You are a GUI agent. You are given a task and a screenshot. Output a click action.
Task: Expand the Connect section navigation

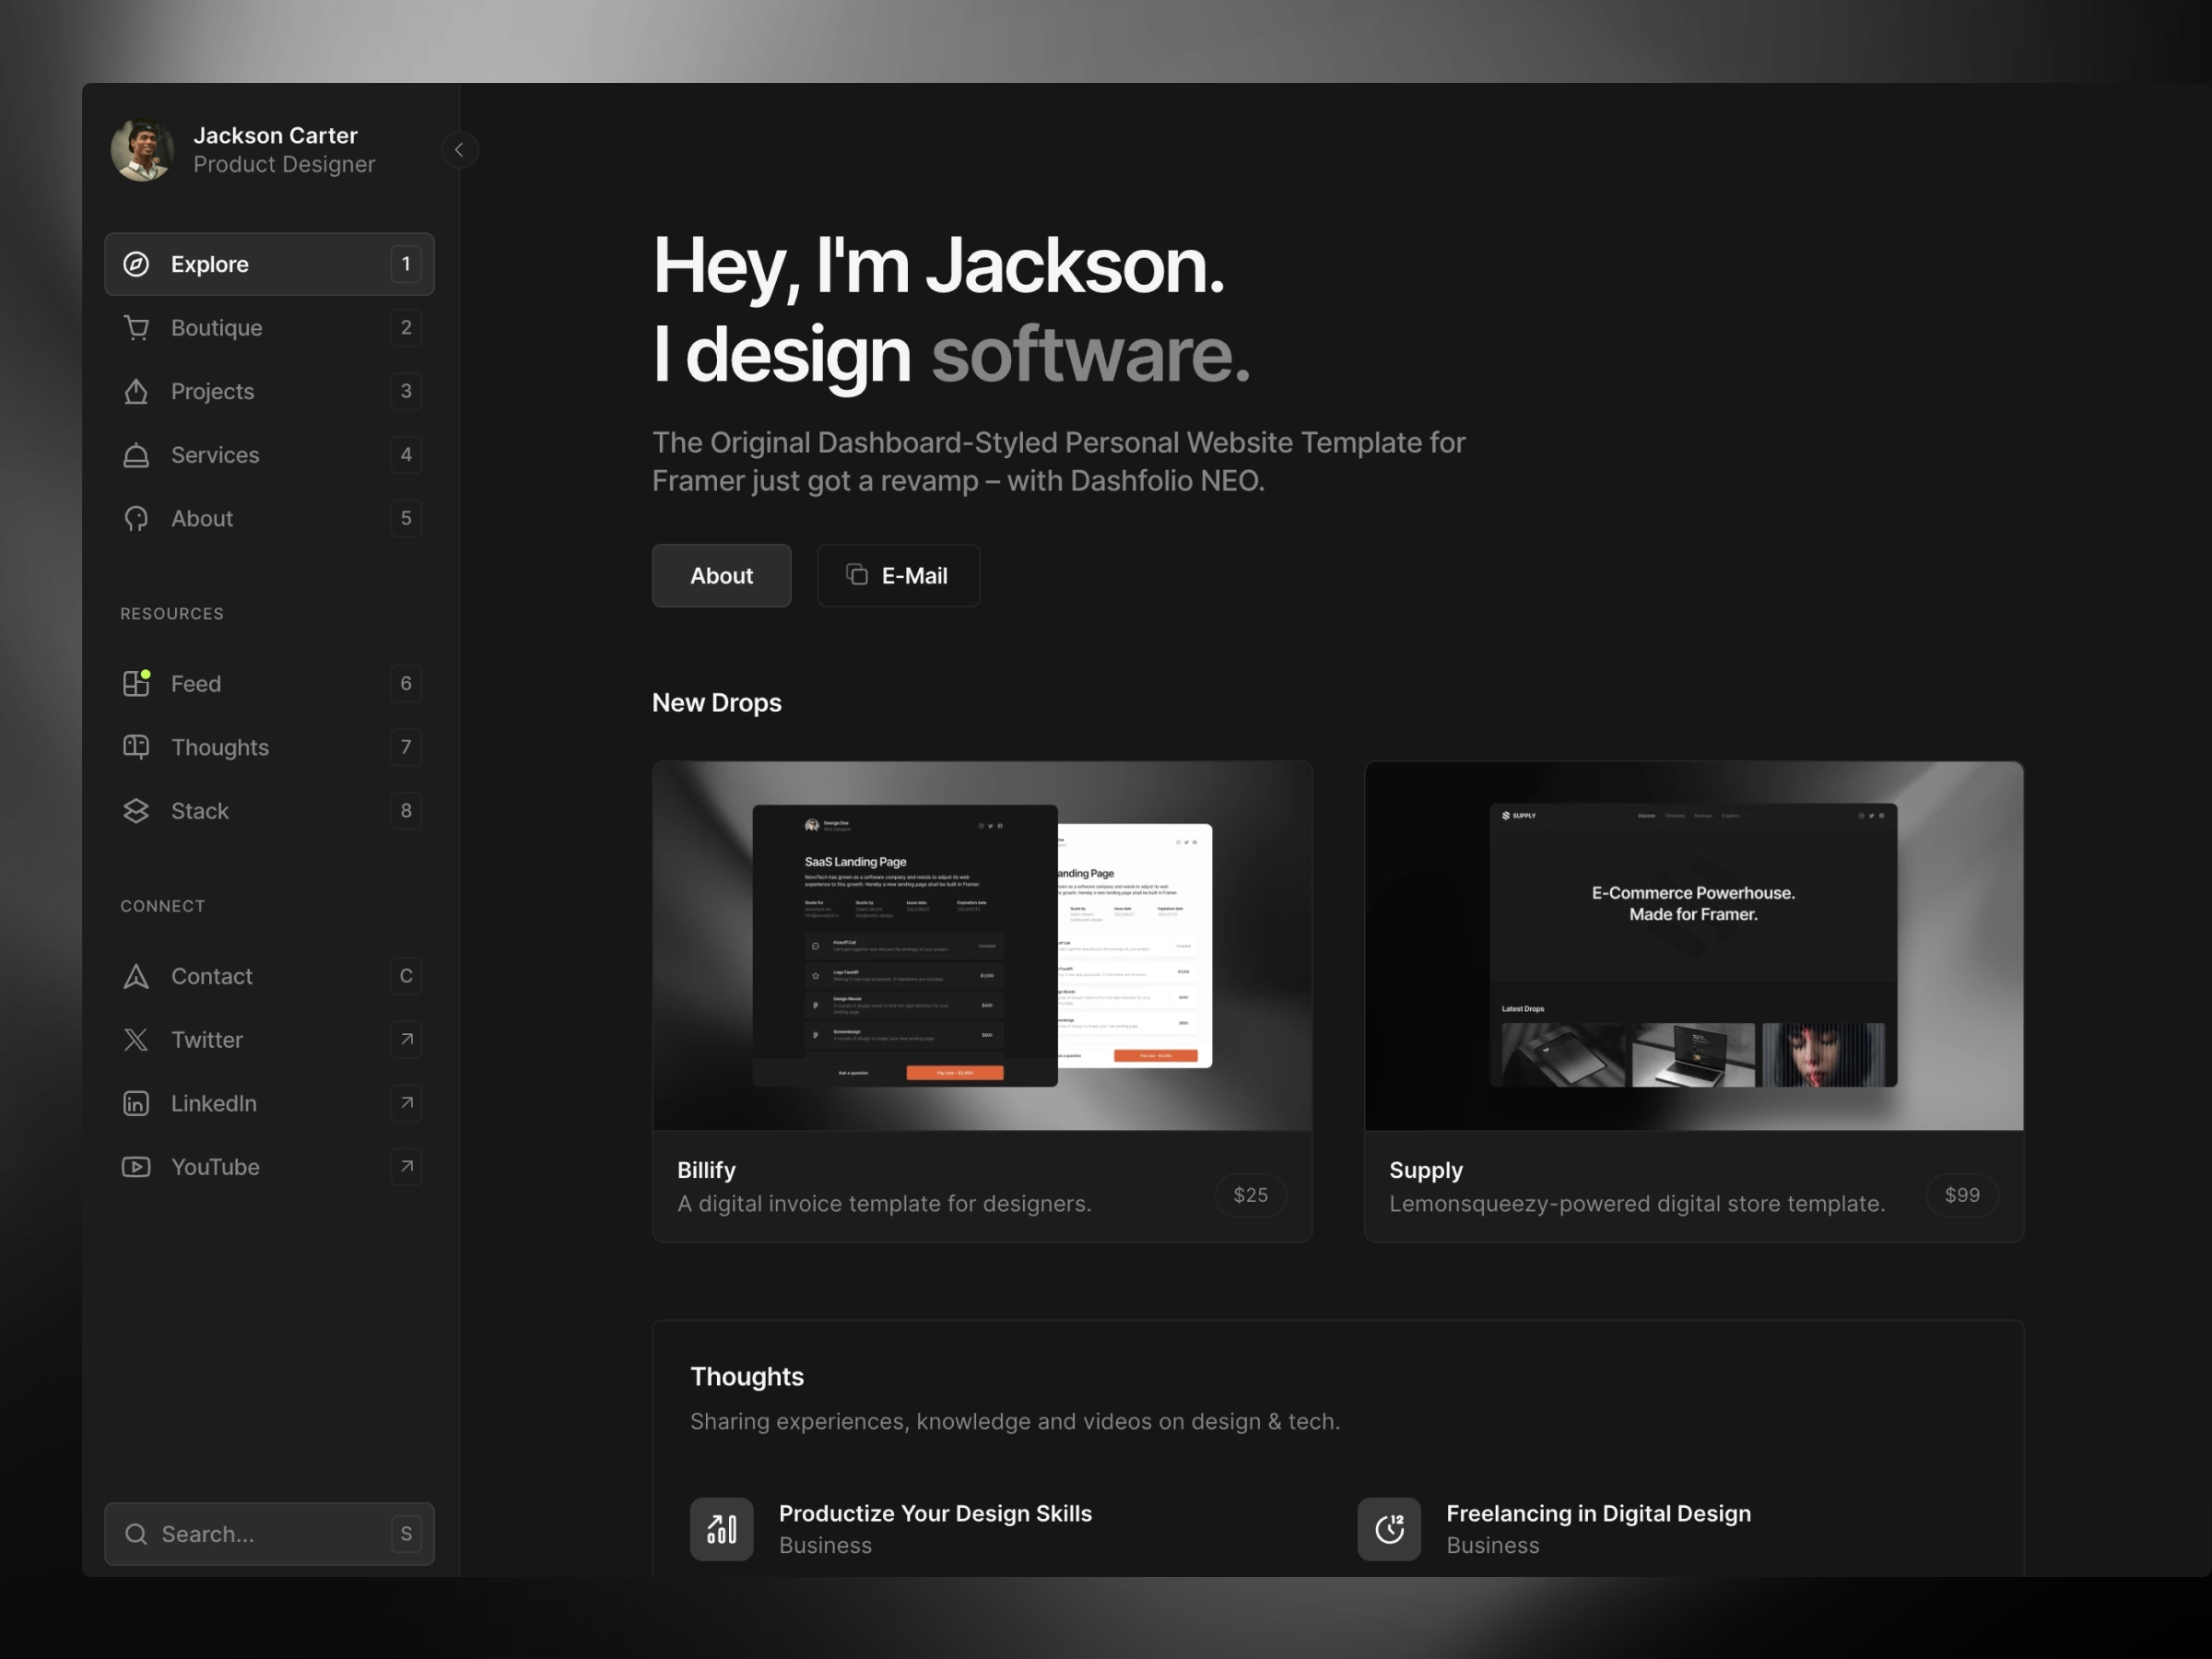[164, 904]
